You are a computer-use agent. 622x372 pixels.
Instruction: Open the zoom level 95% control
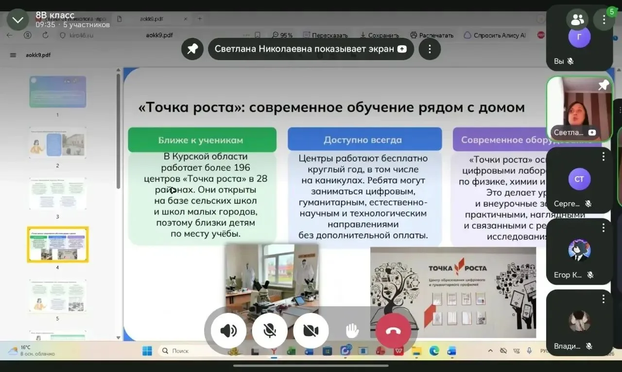pyautogui.click(x=282, y=35)
